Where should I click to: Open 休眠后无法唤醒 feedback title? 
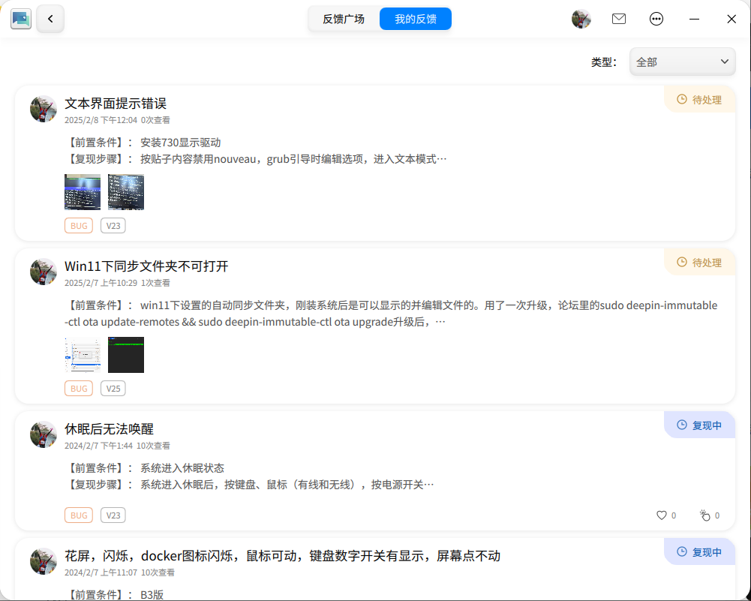click(x=110, y=429)
